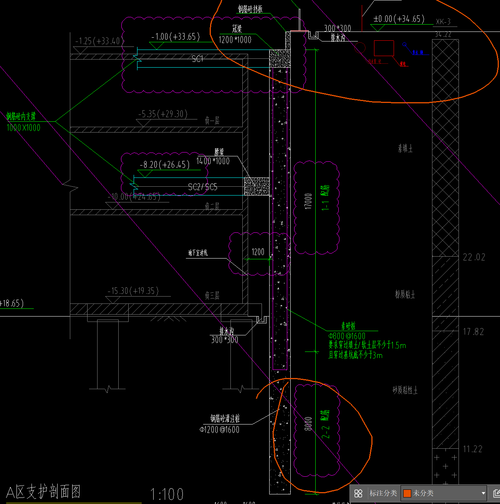Select the Φ800@1600 pile spacing text
The height and width of the screenshot is (504, 500).
[x=347, y=336]
